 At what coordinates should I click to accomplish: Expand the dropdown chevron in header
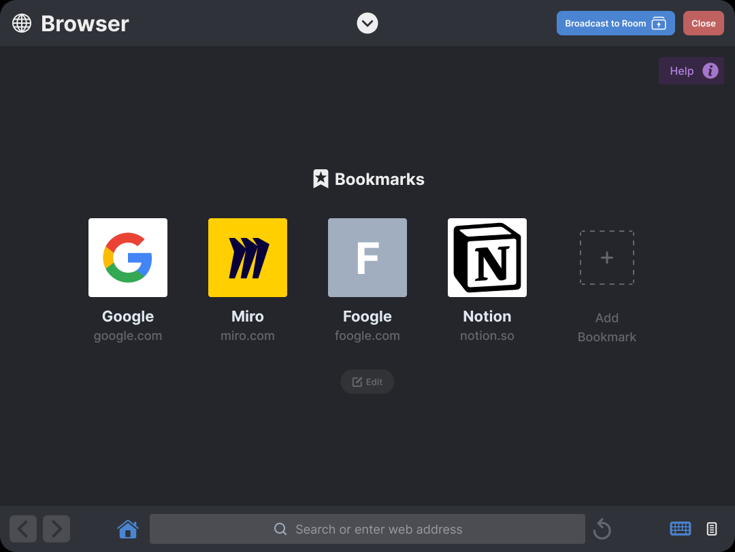tap(367, 23)
